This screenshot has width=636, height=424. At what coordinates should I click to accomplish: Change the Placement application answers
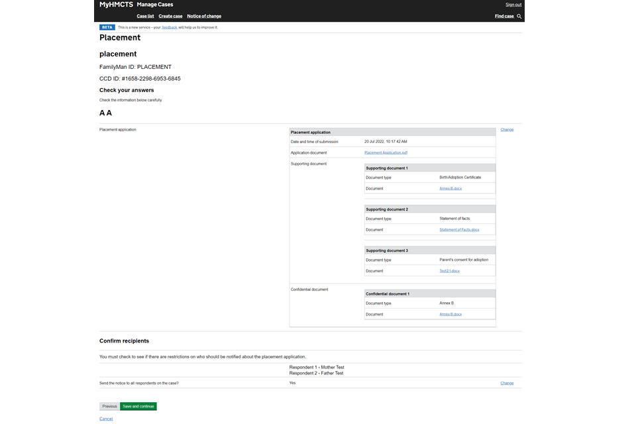(x=507, y=130)
